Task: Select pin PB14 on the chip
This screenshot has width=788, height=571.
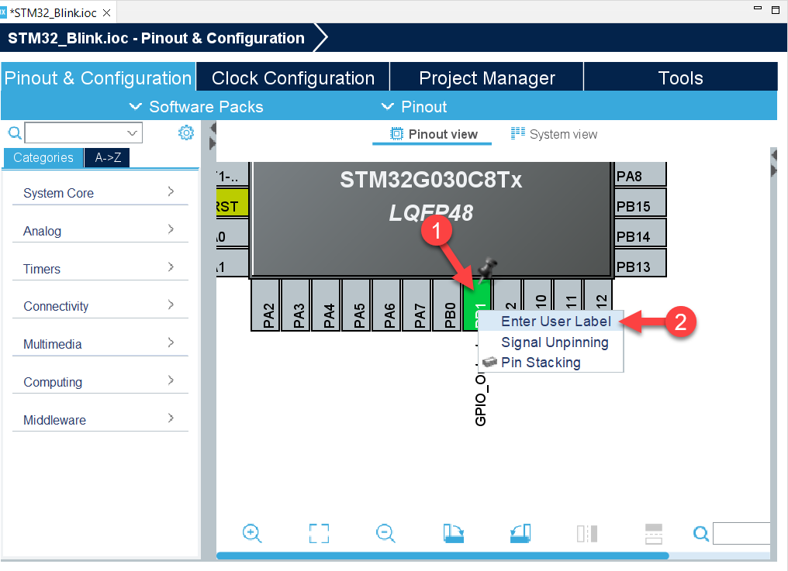Action: (641, 233)
